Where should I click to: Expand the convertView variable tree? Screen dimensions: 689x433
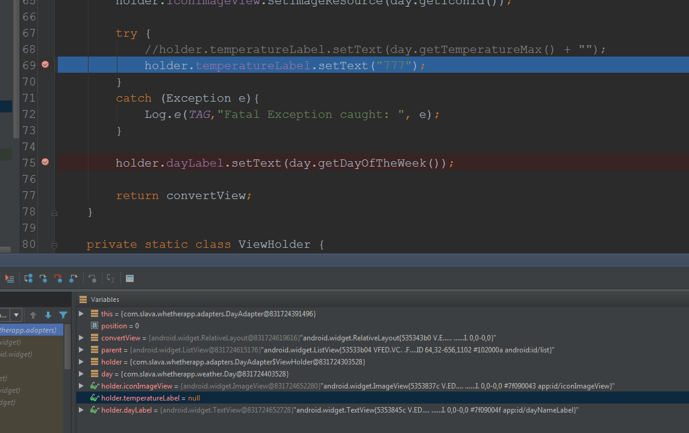coord(81,338)
